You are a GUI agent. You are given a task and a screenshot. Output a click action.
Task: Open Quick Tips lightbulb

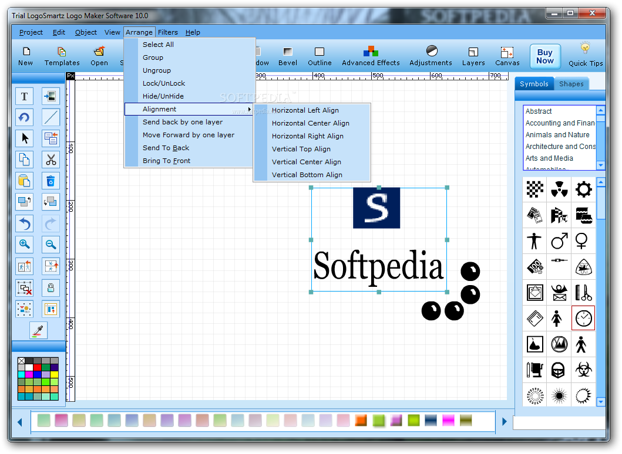586,55
